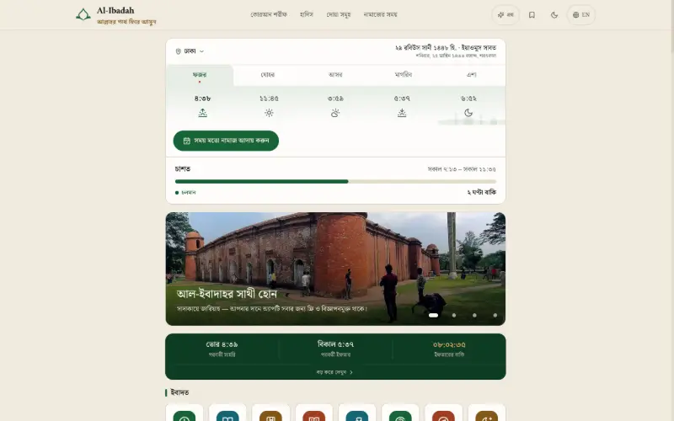Click the sun icon under ১১:৪৫
This screenshot has height=421, width=674.
[x=269, y=113]
